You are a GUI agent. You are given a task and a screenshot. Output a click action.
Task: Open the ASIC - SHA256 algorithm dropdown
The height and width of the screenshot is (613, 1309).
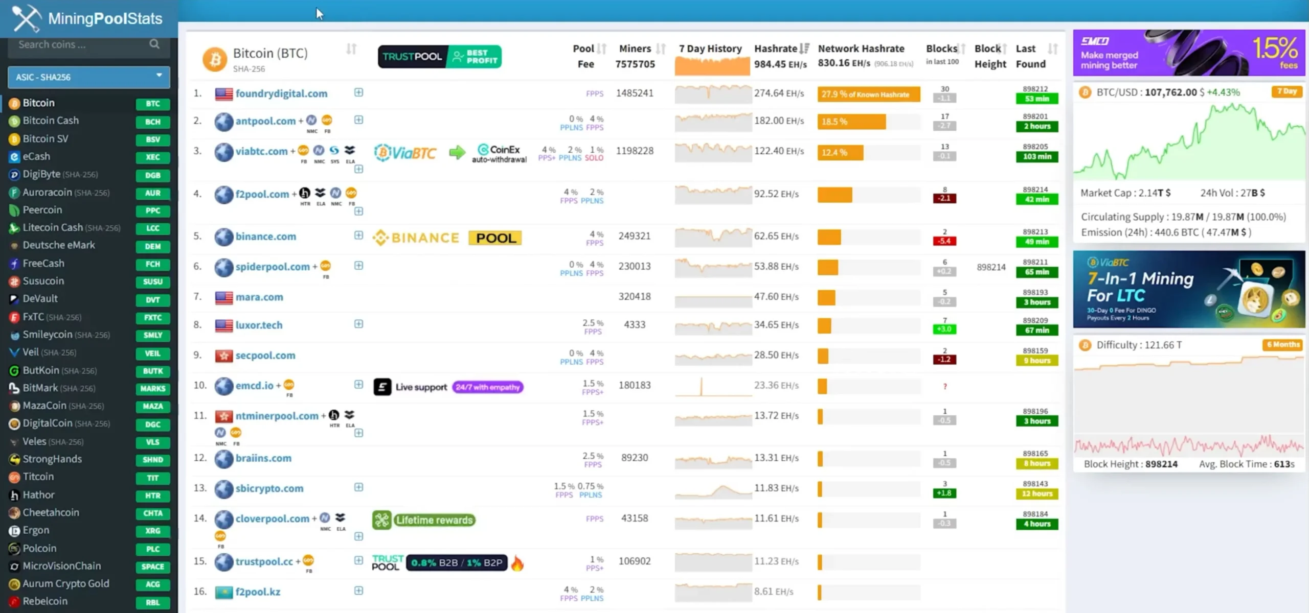[89, 77]
